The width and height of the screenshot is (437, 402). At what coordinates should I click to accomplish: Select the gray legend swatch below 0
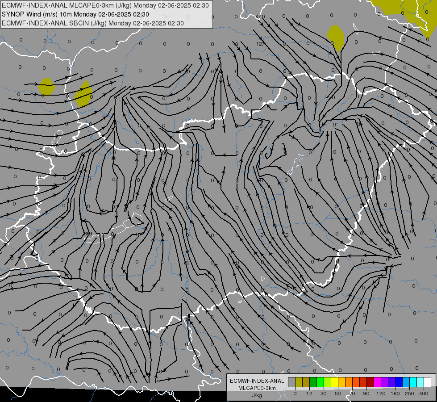coord(292,382)
